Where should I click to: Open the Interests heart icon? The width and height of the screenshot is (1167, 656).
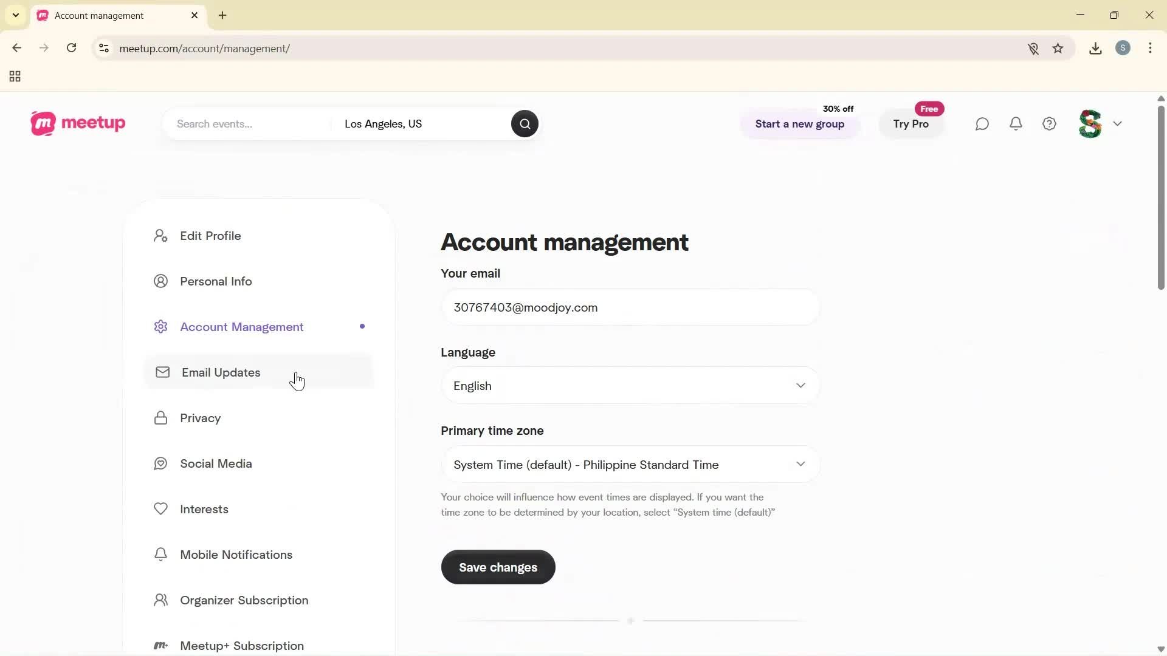pos(160,509)
